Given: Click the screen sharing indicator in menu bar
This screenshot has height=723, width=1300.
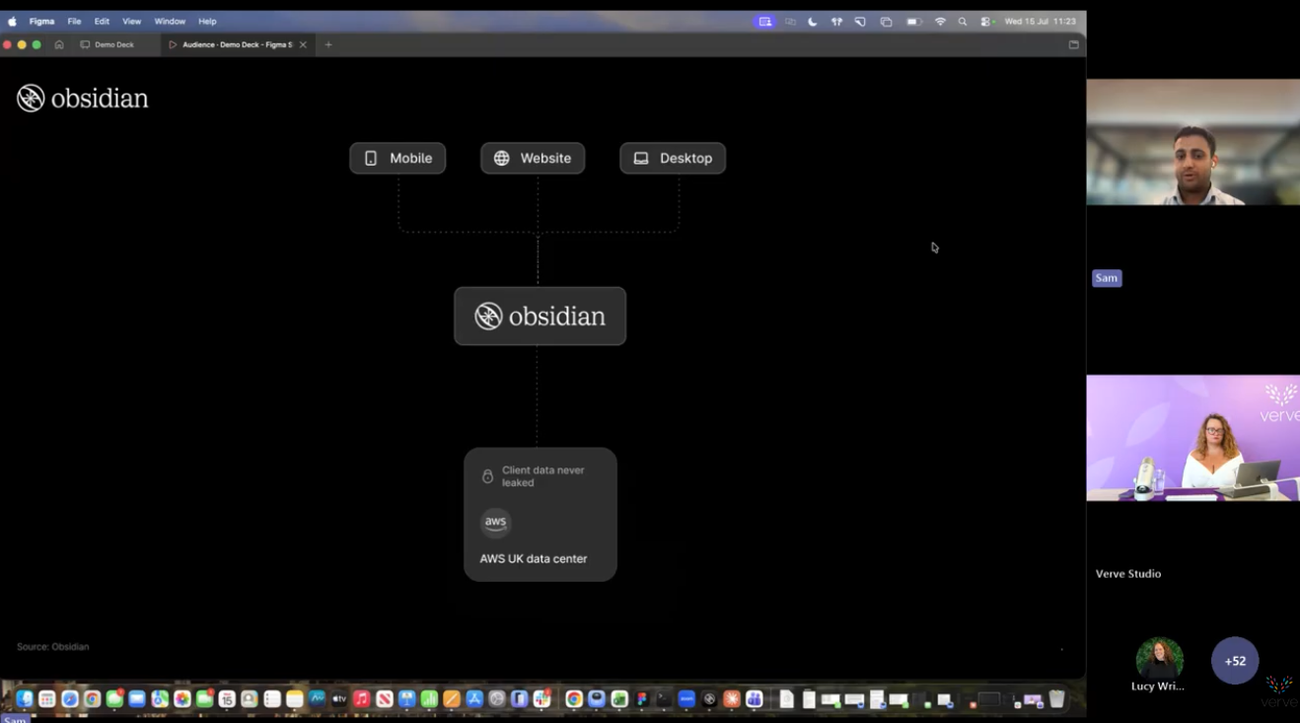Looking at the screenshot, I should tap(765, 21).
